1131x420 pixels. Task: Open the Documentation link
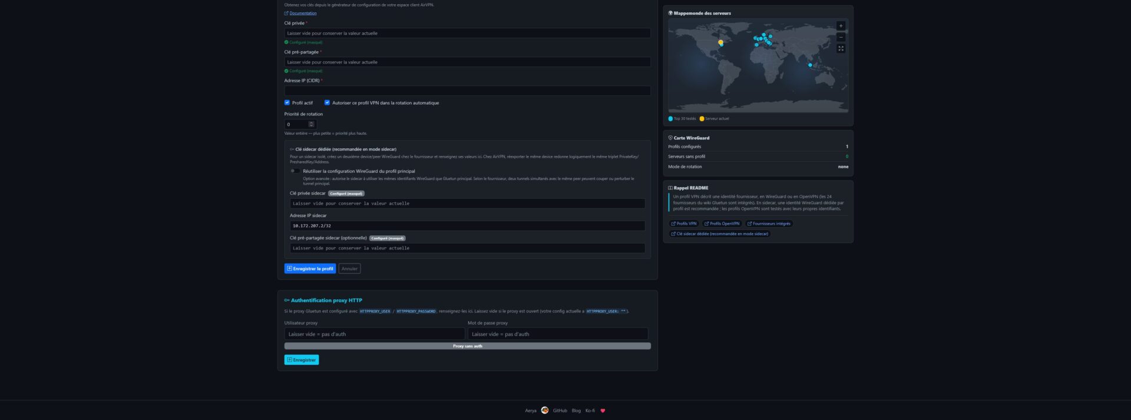tap(303, 13)
